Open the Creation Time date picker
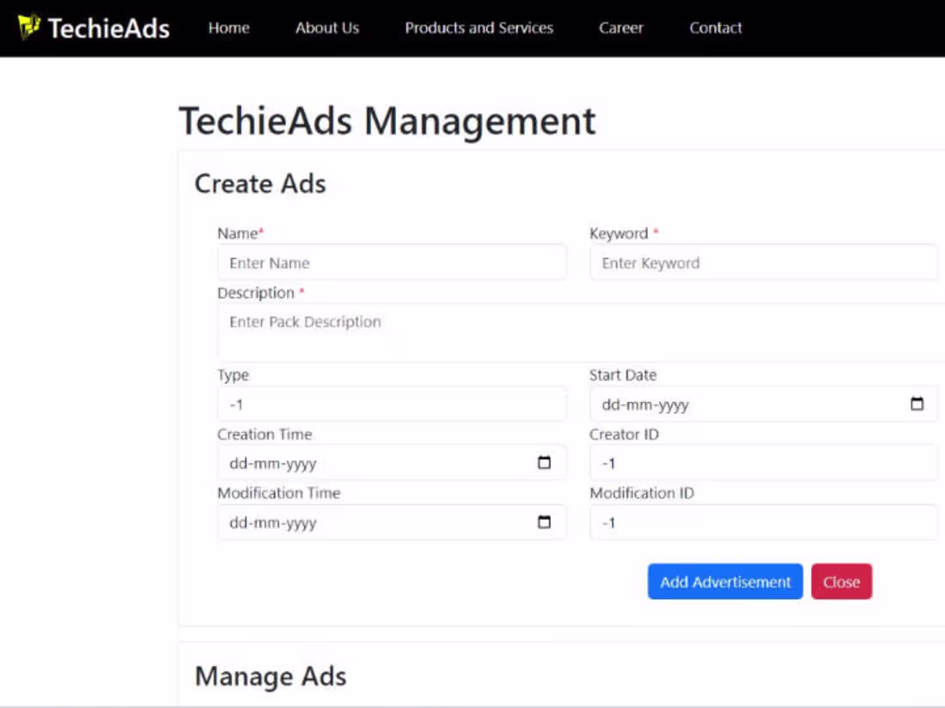This screenshot has height=708, width=945. (x=544, y=463)
